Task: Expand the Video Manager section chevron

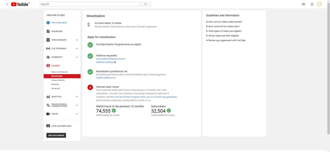Action: click(x=77, y=40)
